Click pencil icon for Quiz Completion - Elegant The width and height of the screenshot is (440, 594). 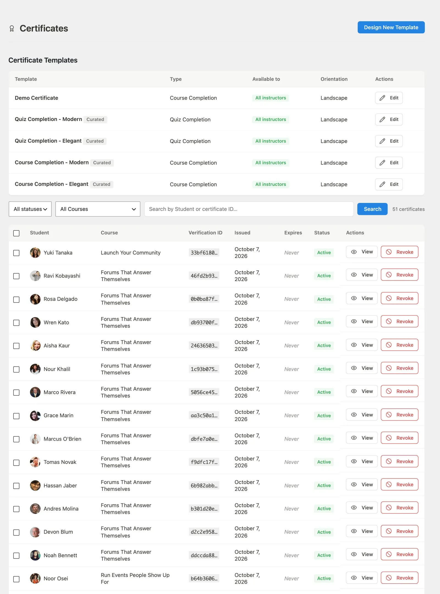[x=382, y=141]
